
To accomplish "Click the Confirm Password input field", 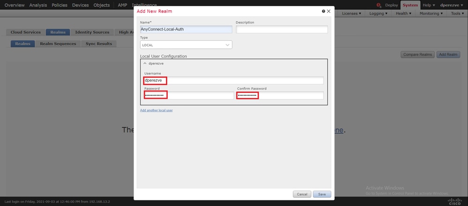I will [280, 95].
